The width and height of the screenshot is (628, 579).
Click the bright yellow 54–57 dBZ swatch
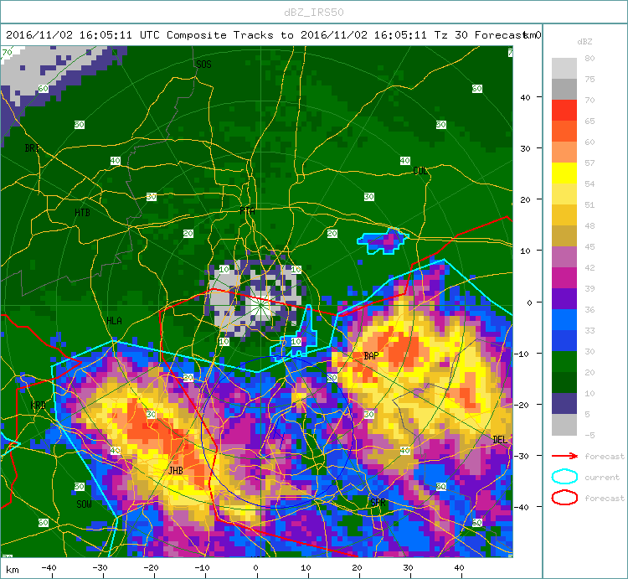click(564, 173)
